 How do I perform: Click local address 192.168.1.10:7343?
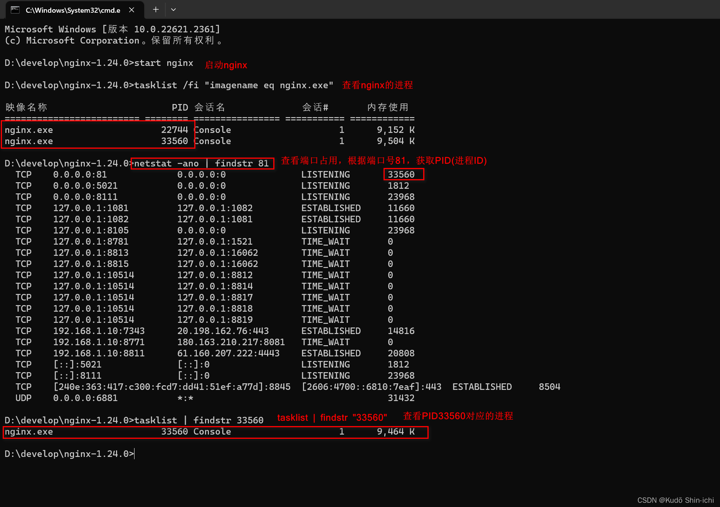[99, 331]
